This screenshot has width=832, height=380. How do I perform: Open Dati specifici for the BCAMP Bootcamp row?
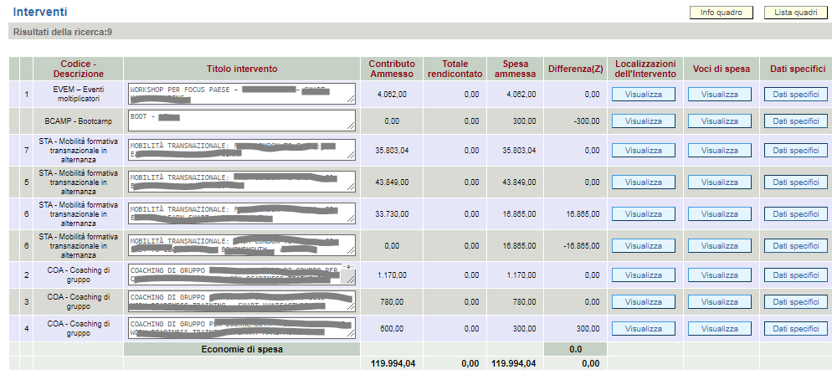[x=795, y=121]
